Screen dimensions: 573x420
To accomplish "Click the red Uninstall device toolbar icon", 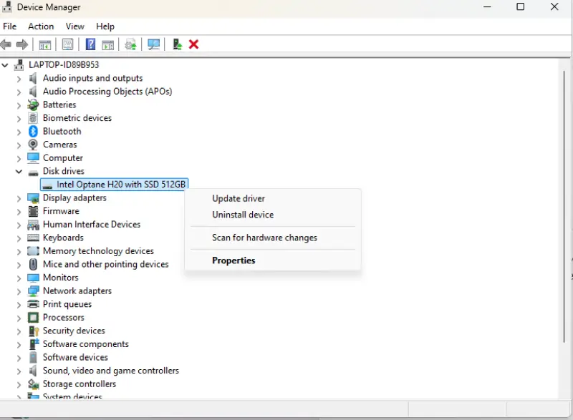I will point(193,44).
